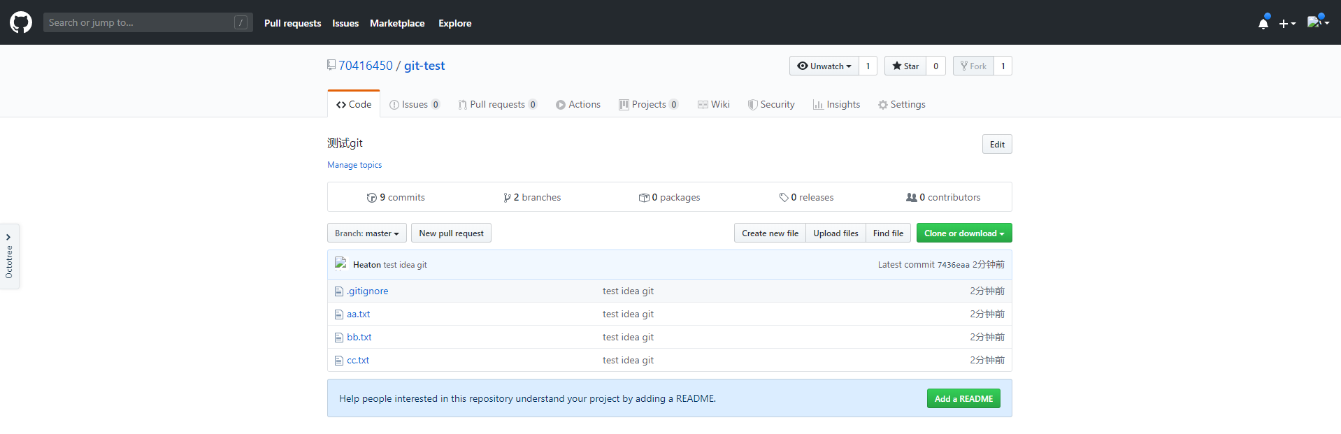
Task: Switch to the Wiki tab
Action: click(714, 104)
